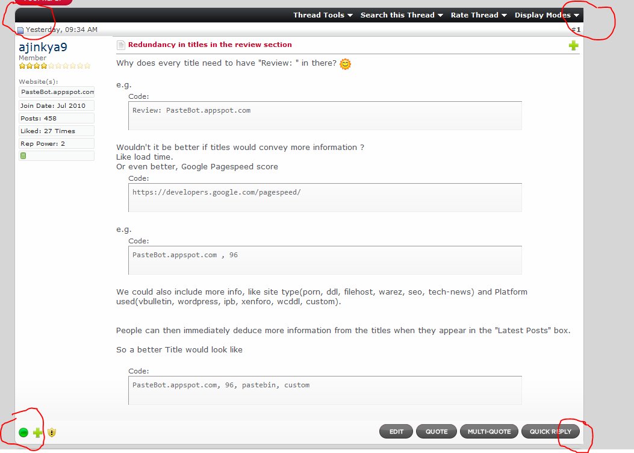The width and height of the screenshot is (634, 453).
Task: Click the #1 post number permalink
Action: 576,30
